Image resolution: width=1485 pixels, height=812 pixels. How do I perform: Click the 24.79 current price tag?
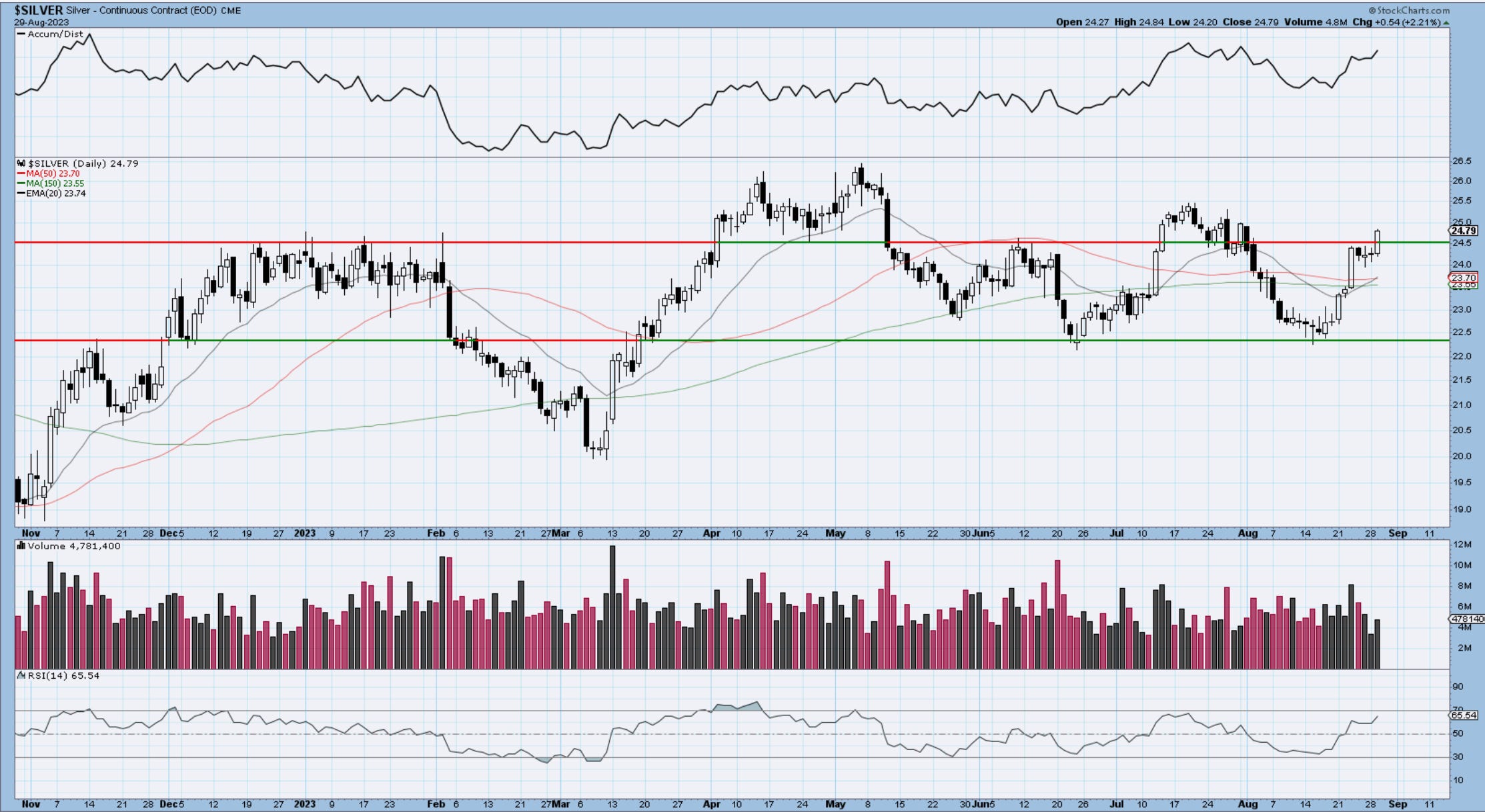coord(1464,231)
